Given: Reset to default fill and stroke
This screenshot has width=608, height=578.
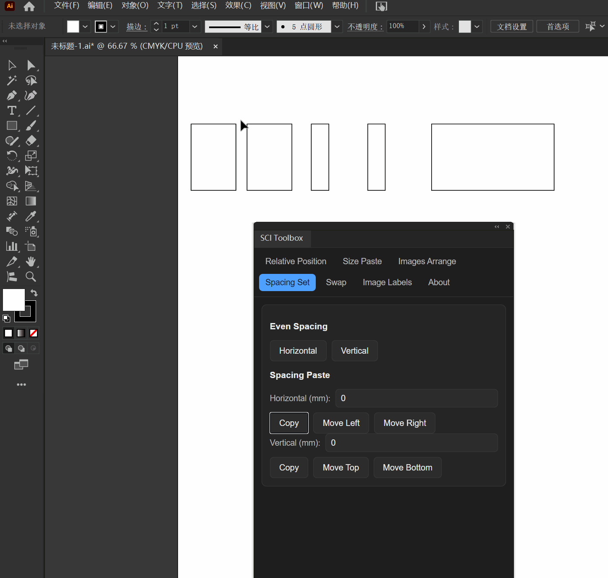Looking at the screenshot, I should 6,318.
